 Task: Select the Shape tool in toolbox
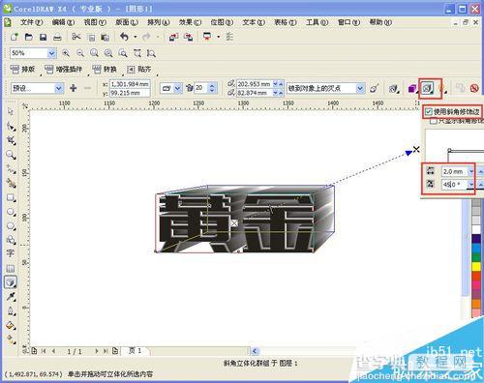click(x=11, y=127)
